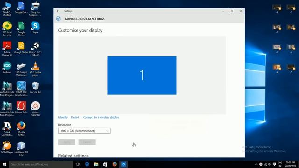This screenshot has height=168, width=299.
Task: Click the Detect link
Action: point(75,117)
